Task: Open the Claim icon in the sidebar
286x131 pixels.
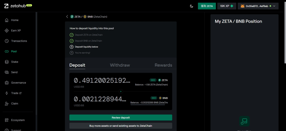Action: click(x=7, y=104)
